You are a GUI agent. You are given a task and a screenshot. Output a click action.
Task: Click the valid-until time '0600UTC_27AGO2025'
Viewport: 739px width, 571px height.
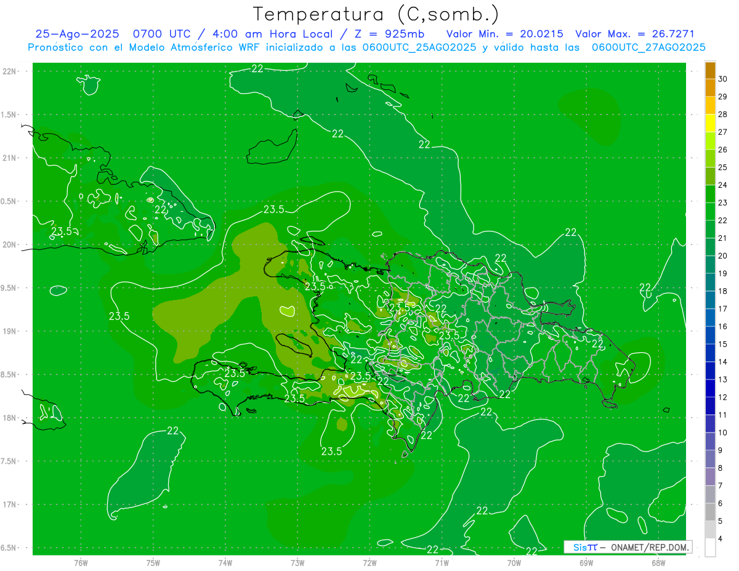tap(648, 47)
